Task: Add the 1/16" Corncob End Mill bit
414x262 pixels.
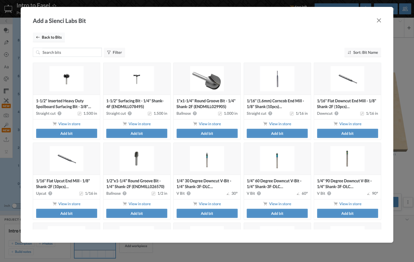Action: point(277,133)
